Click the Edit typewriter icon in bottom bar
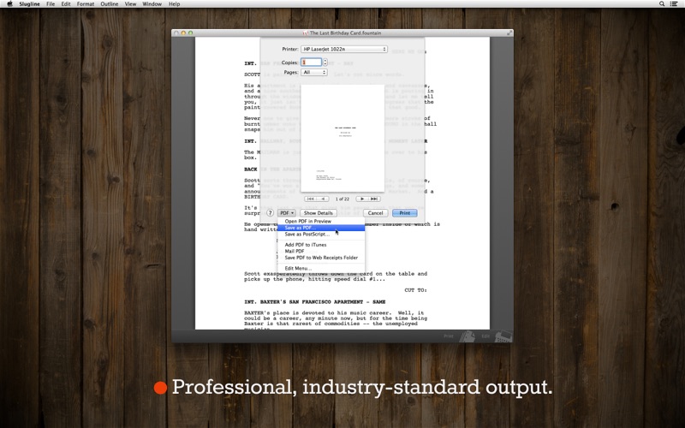 coord(503,336)
